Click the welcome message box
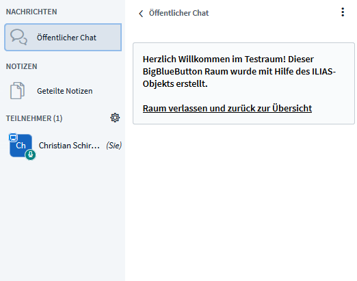 click(243, 83)
